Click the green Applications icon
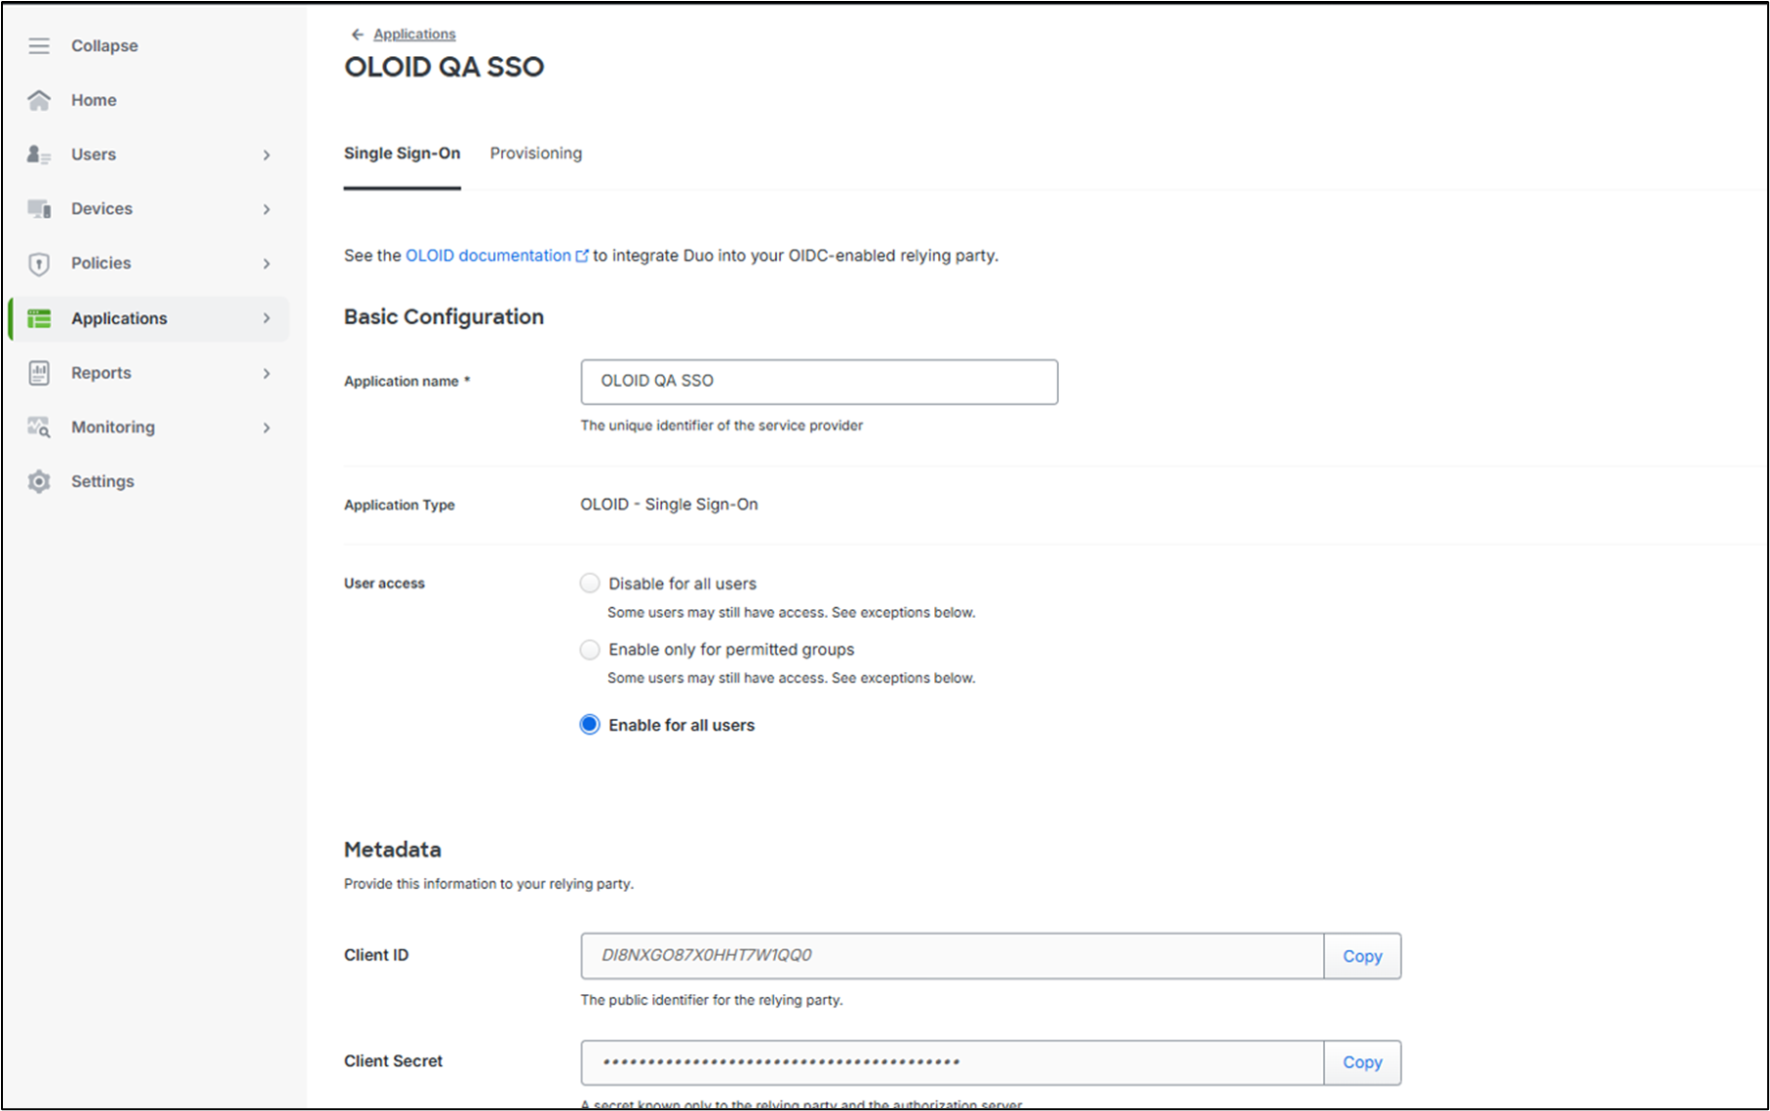The image size is (1770, 1111). pyautogui.click(x=39, y=318)
